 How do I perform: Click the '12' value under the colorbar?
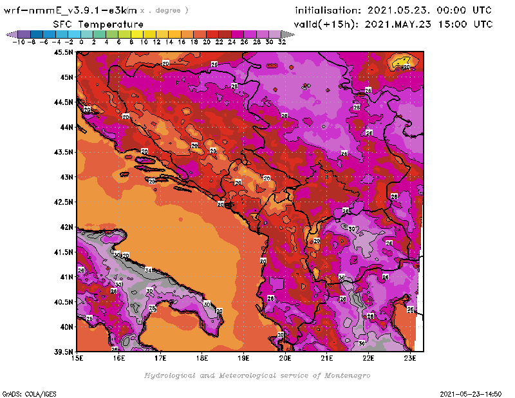pyautogui.click(x=156, y=43)
